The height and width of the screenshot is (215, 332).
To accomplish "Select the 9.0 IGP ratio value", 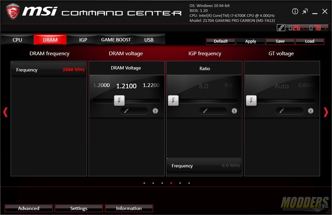I will (x=228, y=85).
